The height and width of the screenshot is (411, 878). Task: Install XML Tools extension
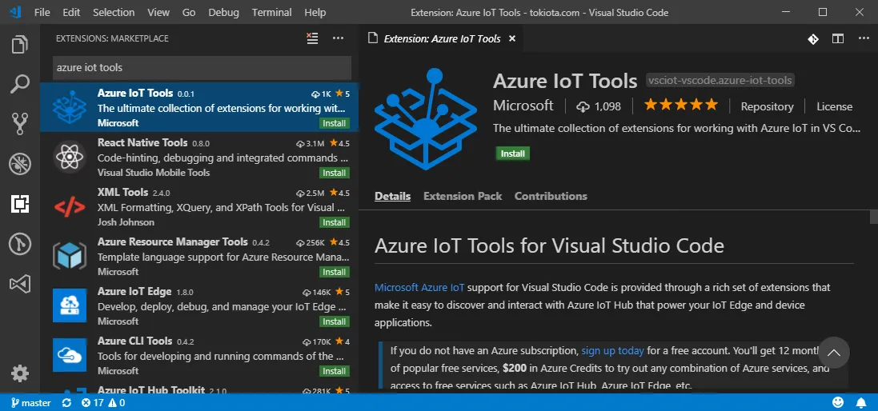335,222
